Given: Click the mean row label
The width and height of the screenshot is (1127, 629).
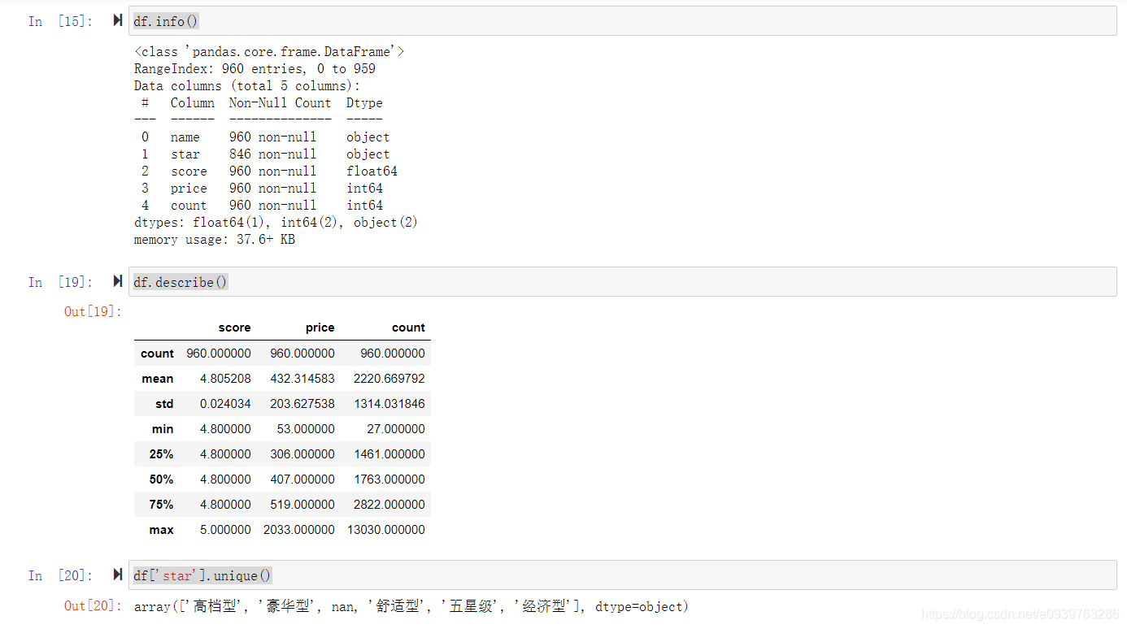Looking at the screenshot, I should (157, 379).
